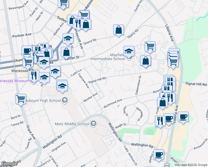Select the Osbourn High School label

(x=43, y=100)
